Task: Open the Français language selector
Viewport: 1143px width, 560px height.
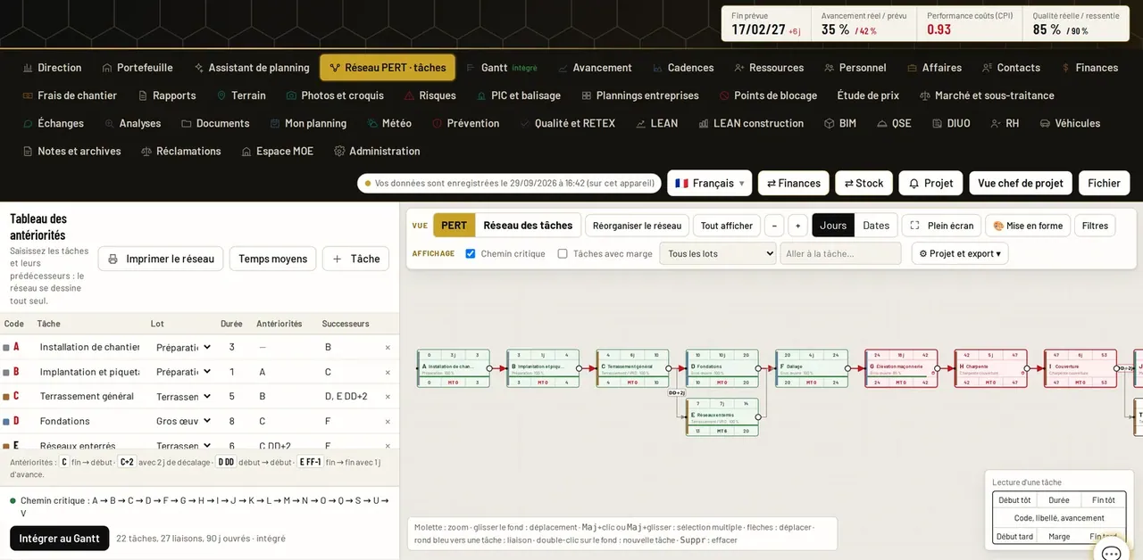Action: click(x=709, y=183)
